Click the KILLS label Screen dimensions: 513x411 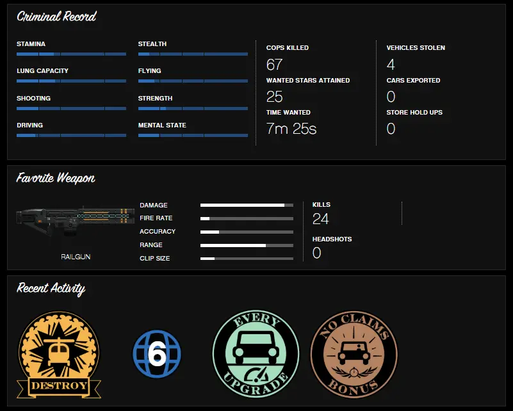(x=322, y=205)
